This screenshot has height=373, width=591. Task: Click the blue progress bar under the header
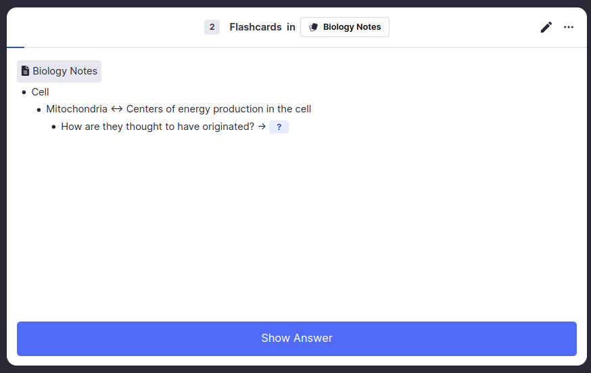(15, 47)
